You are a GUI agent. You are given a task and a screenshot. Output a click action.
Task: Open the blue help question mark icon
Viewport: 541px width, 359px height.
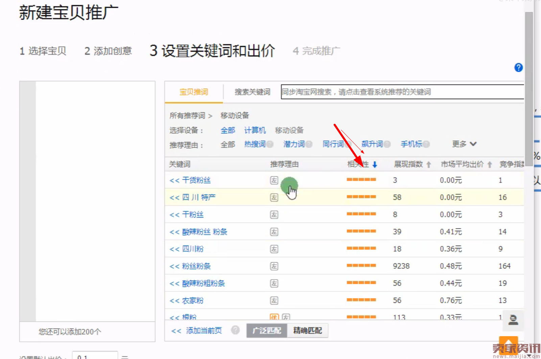(x=518, y=68)
